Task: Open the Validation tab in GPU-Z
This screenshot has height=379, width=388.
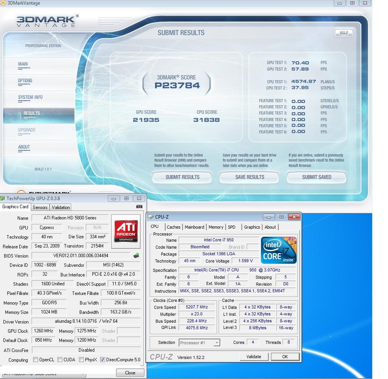Action: click(61, 207)
